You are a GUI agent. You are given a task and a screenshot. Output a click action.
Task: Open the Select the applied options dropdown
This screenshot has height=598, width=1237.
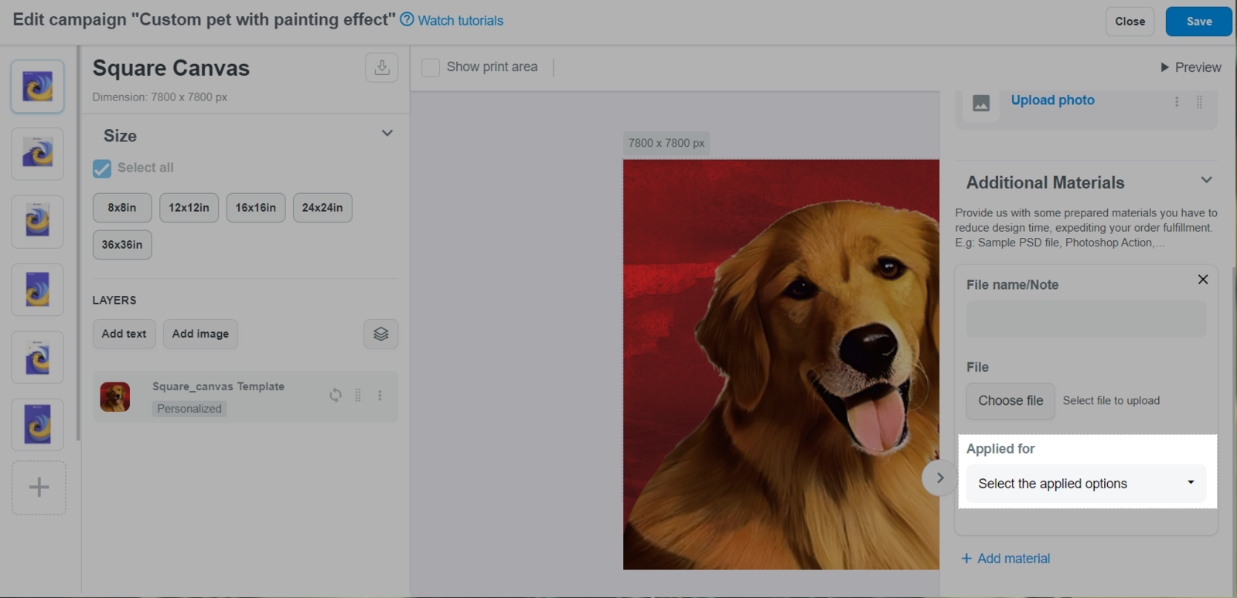[1086, 484]
